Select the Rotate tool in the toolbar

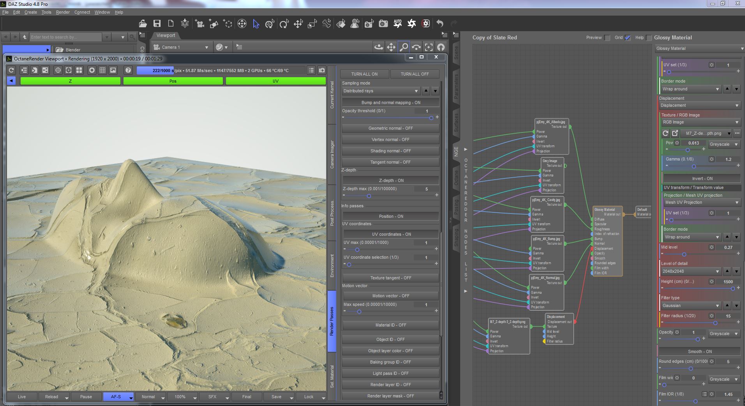pyautogui.click(x=284, y=24)
